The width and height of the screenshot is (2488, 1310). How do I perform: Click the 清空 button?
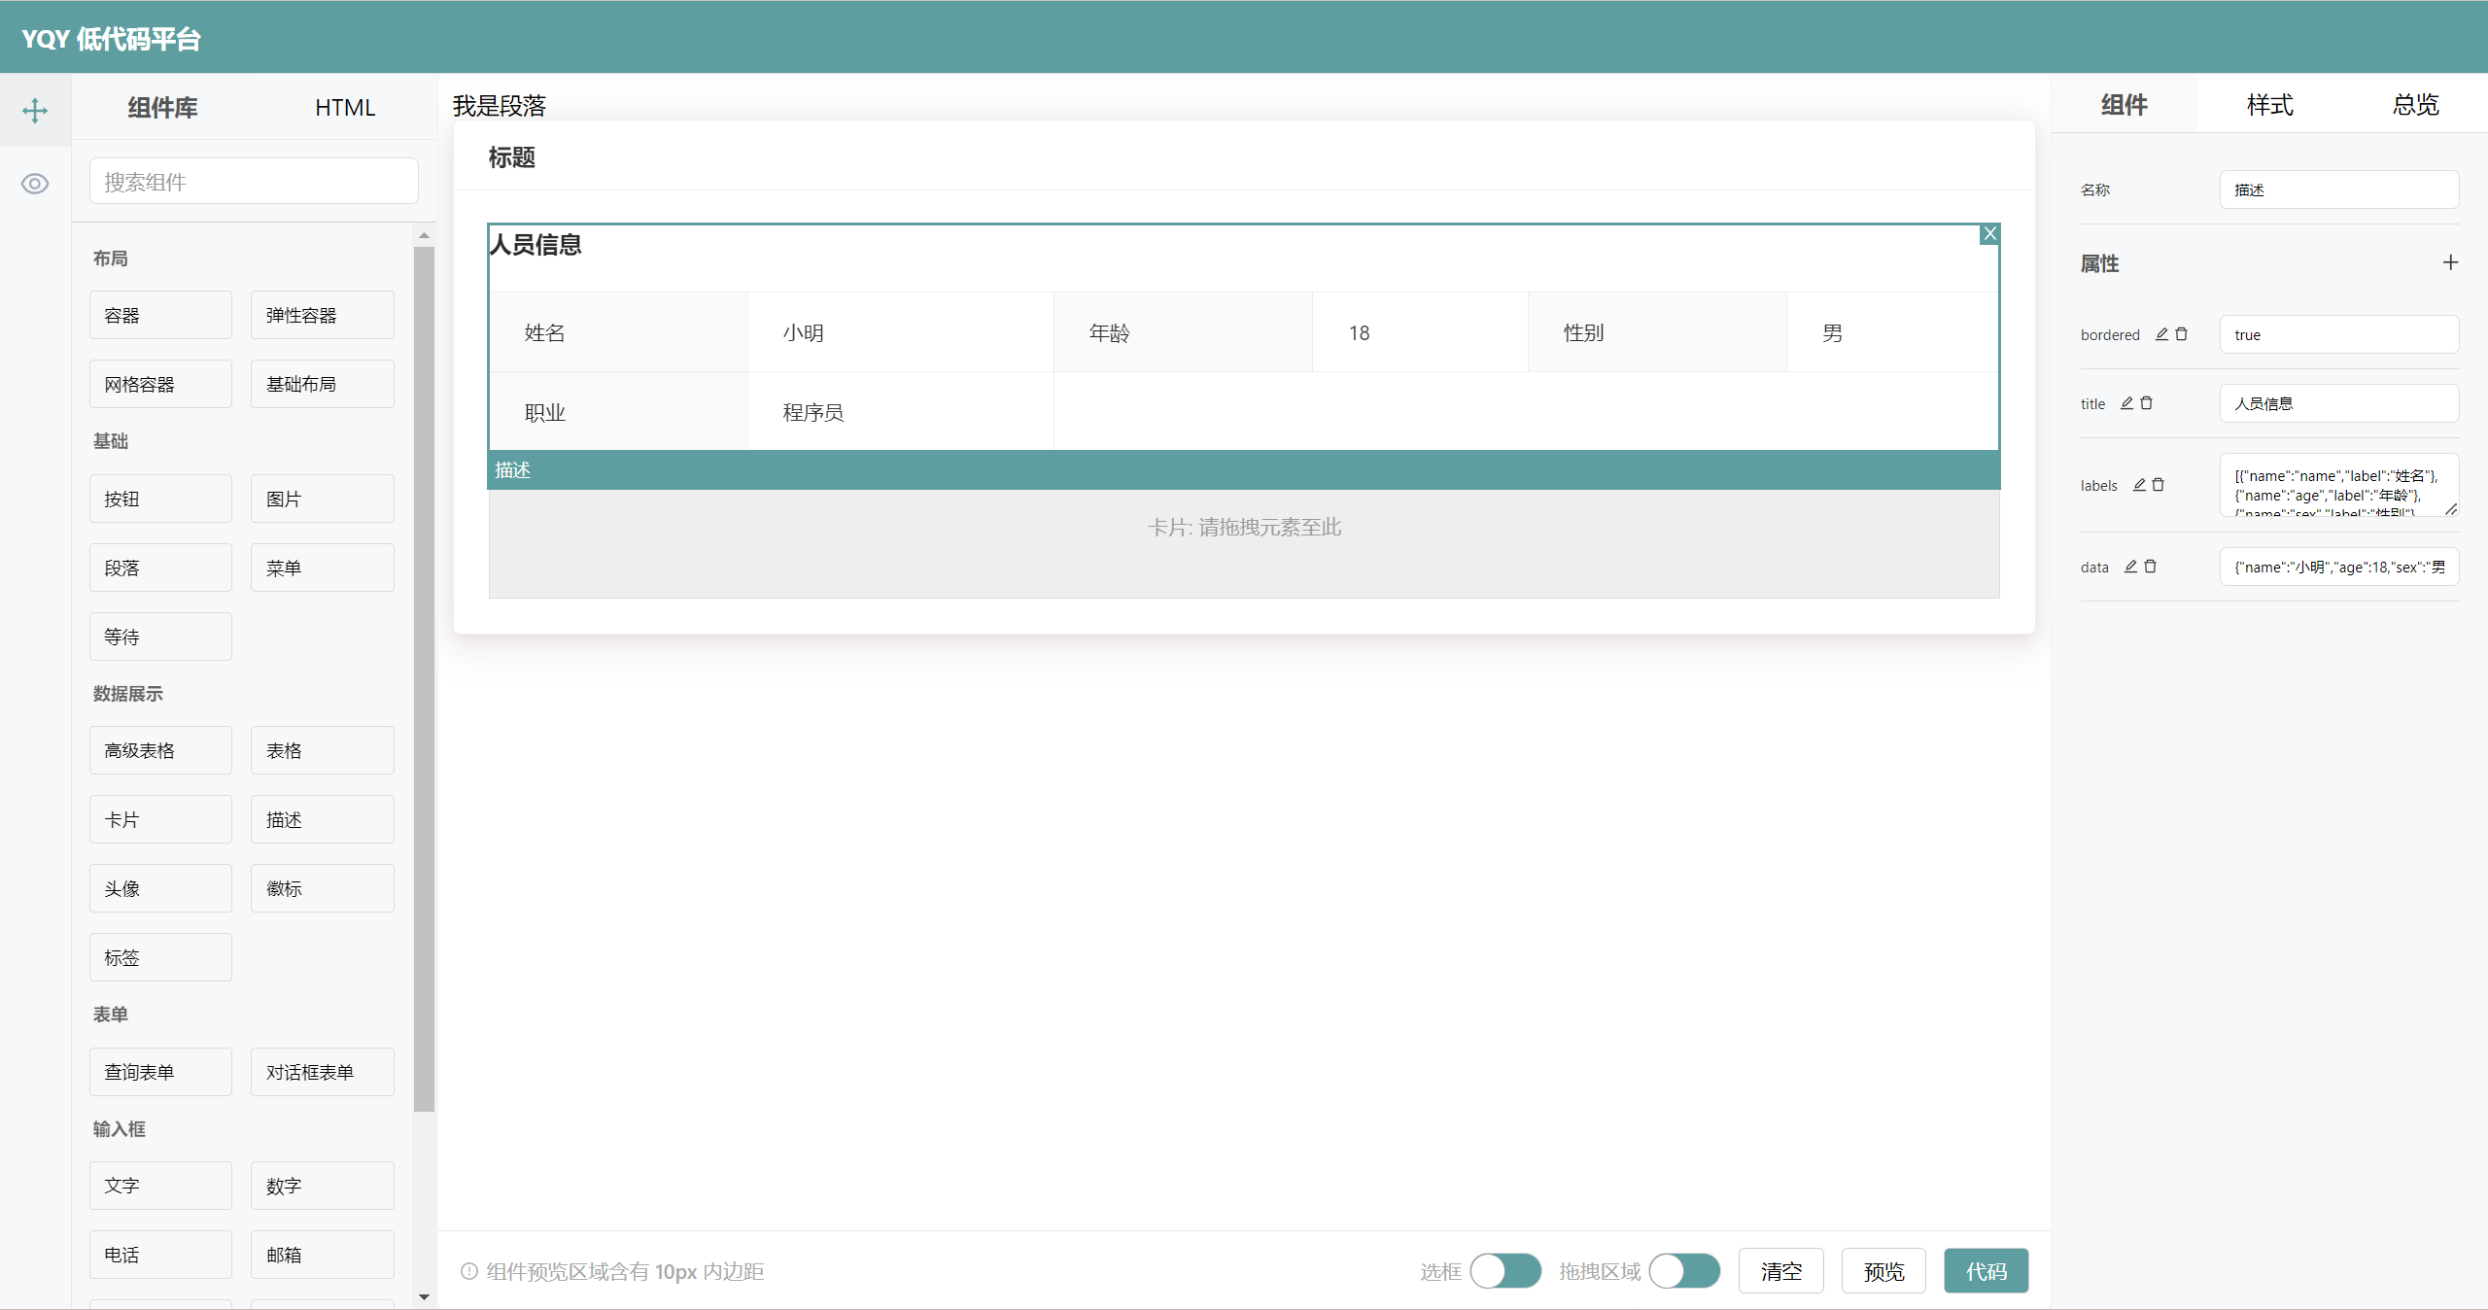(1780, 1271)
